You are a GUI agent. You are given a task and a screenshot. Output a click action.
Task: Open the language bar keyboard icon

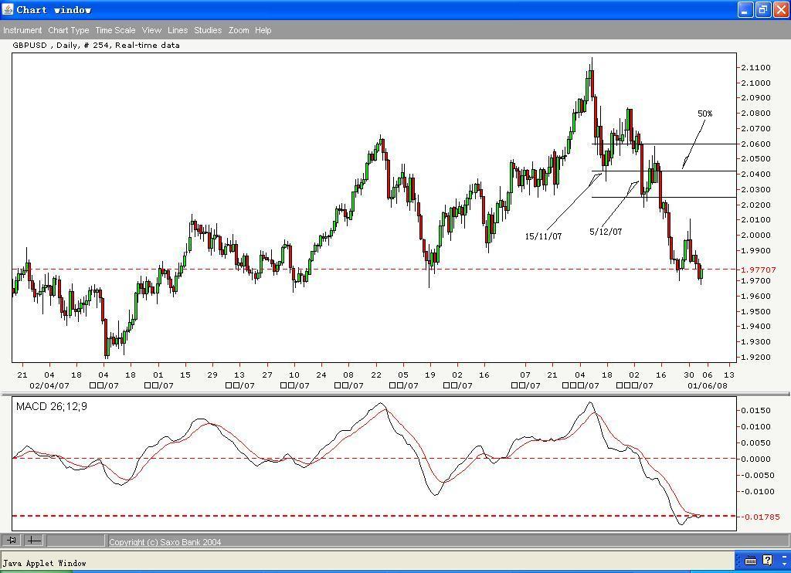750,561
